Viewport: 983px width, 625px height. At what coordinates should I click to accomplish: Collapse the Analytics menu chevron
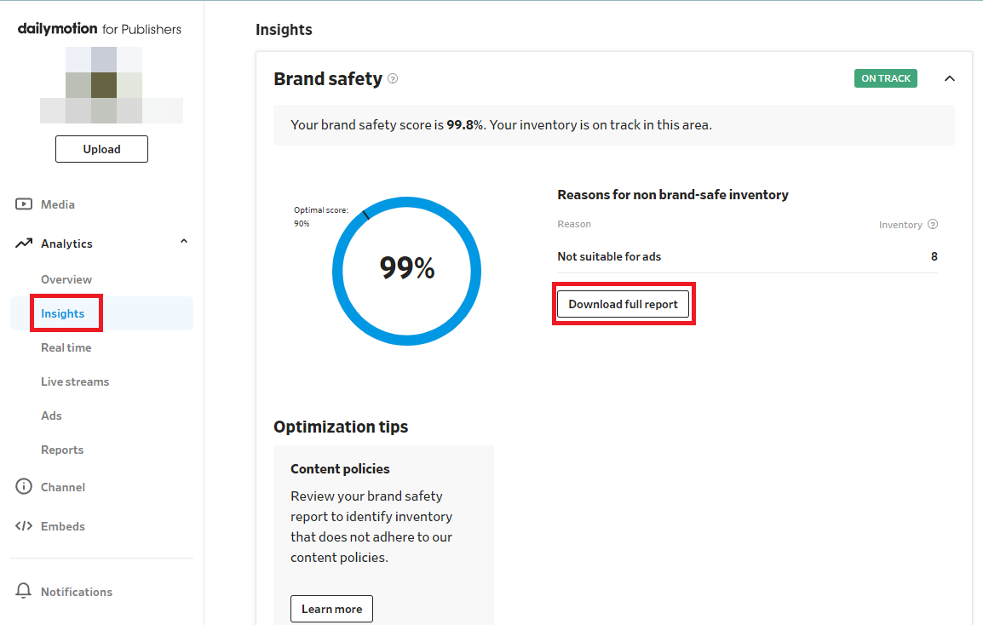[184, 243]
